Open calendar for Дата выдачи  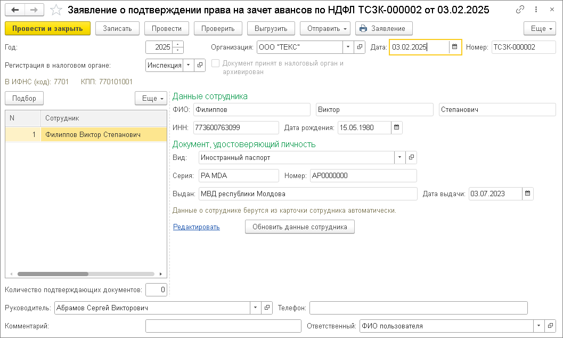click(x=527, y=194)
